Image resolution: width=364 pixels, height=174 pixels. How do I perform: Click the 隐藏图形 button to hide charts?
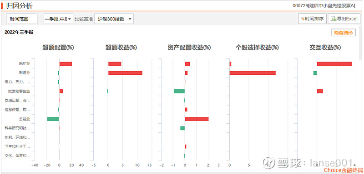coord(344,33)
